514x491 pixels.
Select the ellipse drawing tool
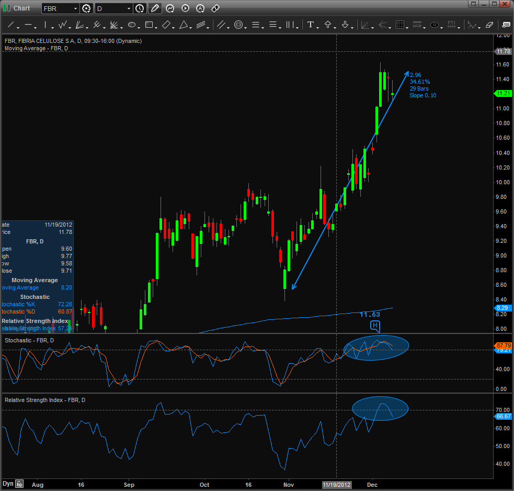(132, 25)
